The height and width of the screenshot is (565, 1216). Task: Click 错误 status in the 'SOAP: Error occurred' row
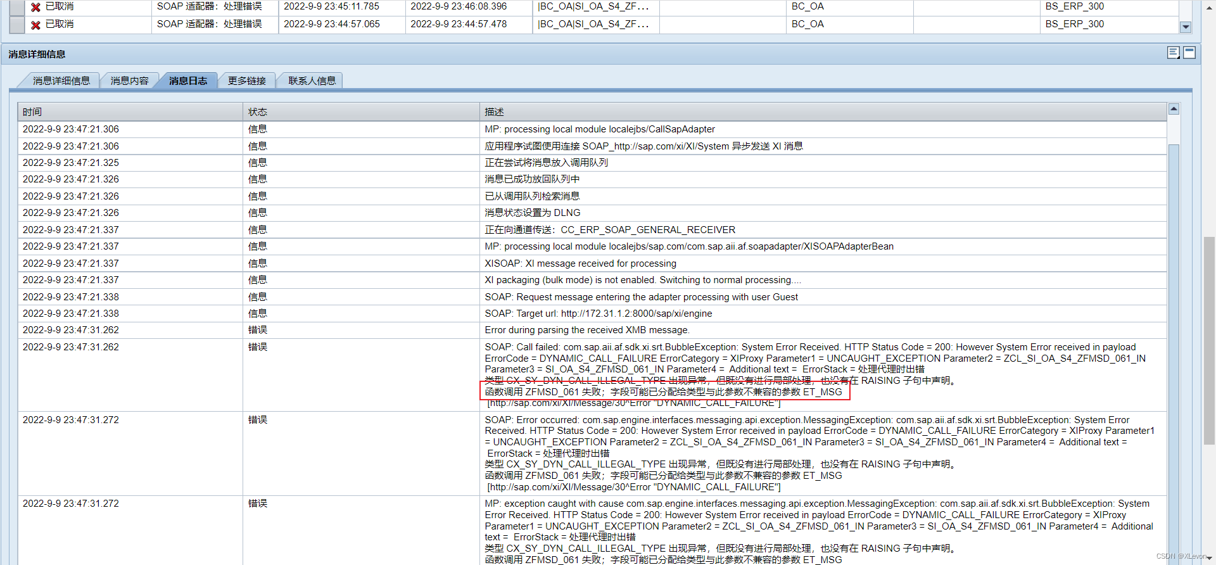258,420
